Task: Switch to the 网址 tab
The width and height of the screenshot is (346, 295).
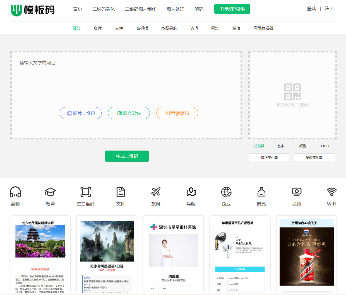Action: [x=215, y=28]
